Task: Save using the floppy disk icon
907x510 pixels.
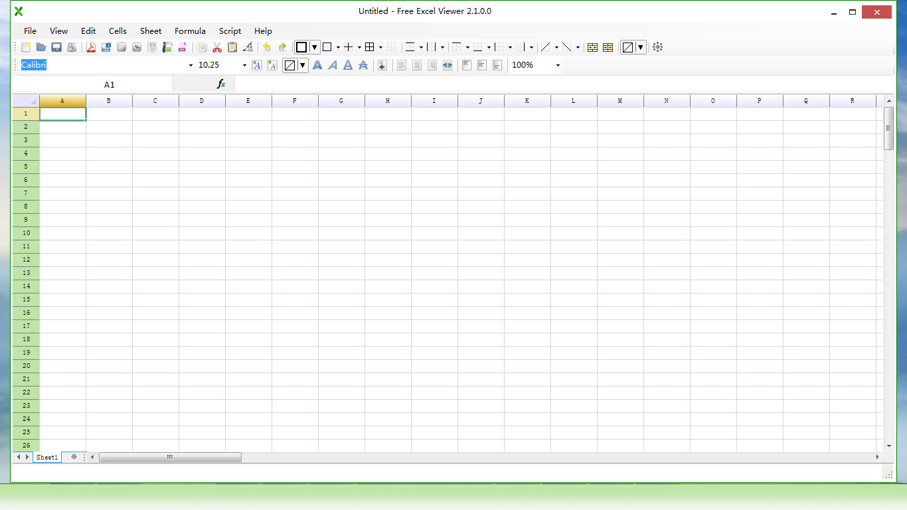Action: [56, 47]
